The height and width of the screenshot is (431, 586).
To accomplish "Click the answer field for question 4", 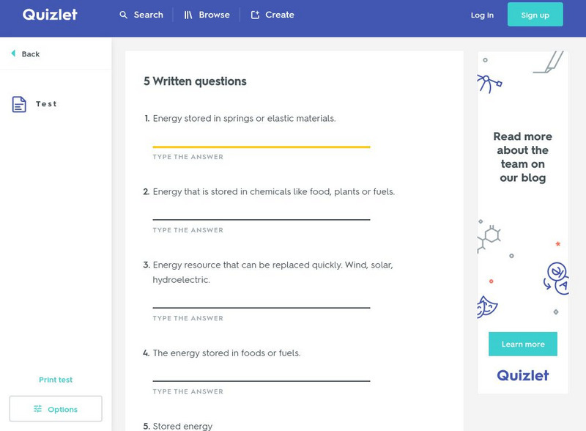I will point(261,372).
